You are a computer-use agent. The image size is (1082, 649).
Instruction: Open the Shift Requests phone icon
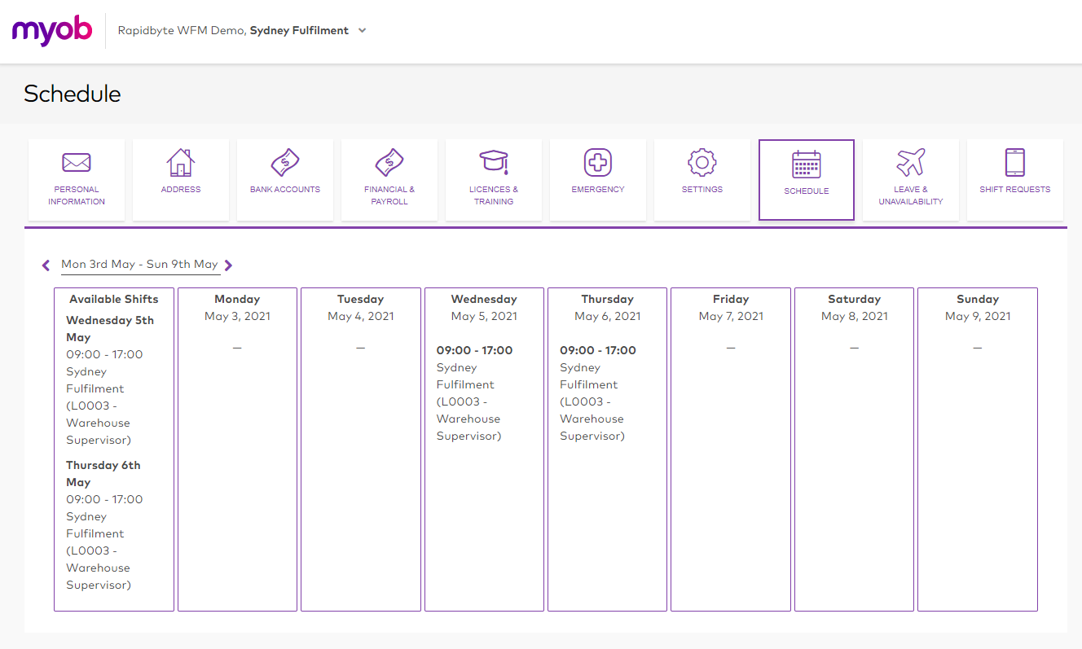click(x=1014, y=163)
